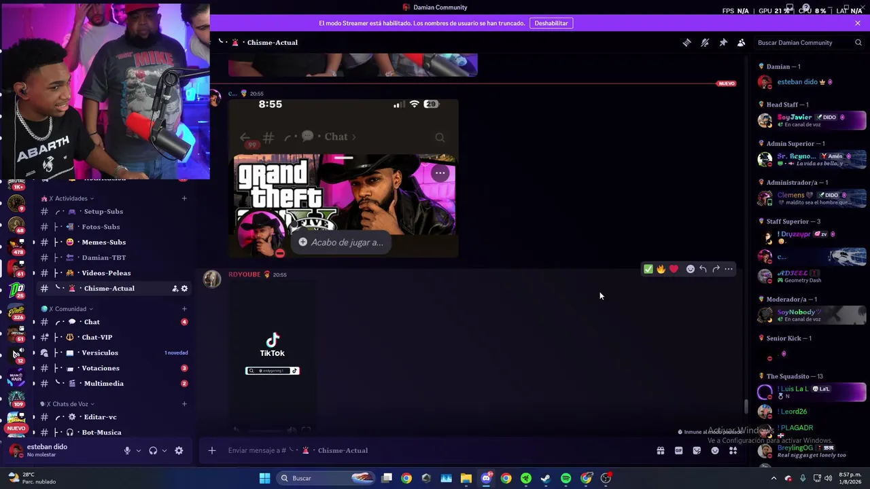
Task: Create channel in Actividades with plus
Action: pyautogui.click(x=184, y=198)
